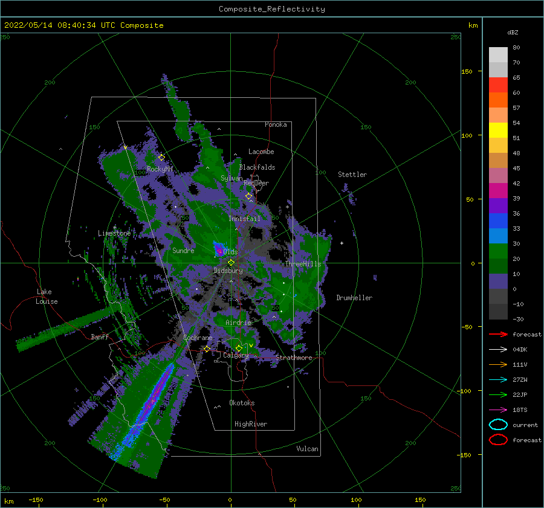This screenshot has height=508, width=544.
Task: Click the light grey 70-80 dBZ swatch
Action: pos(498,55)
